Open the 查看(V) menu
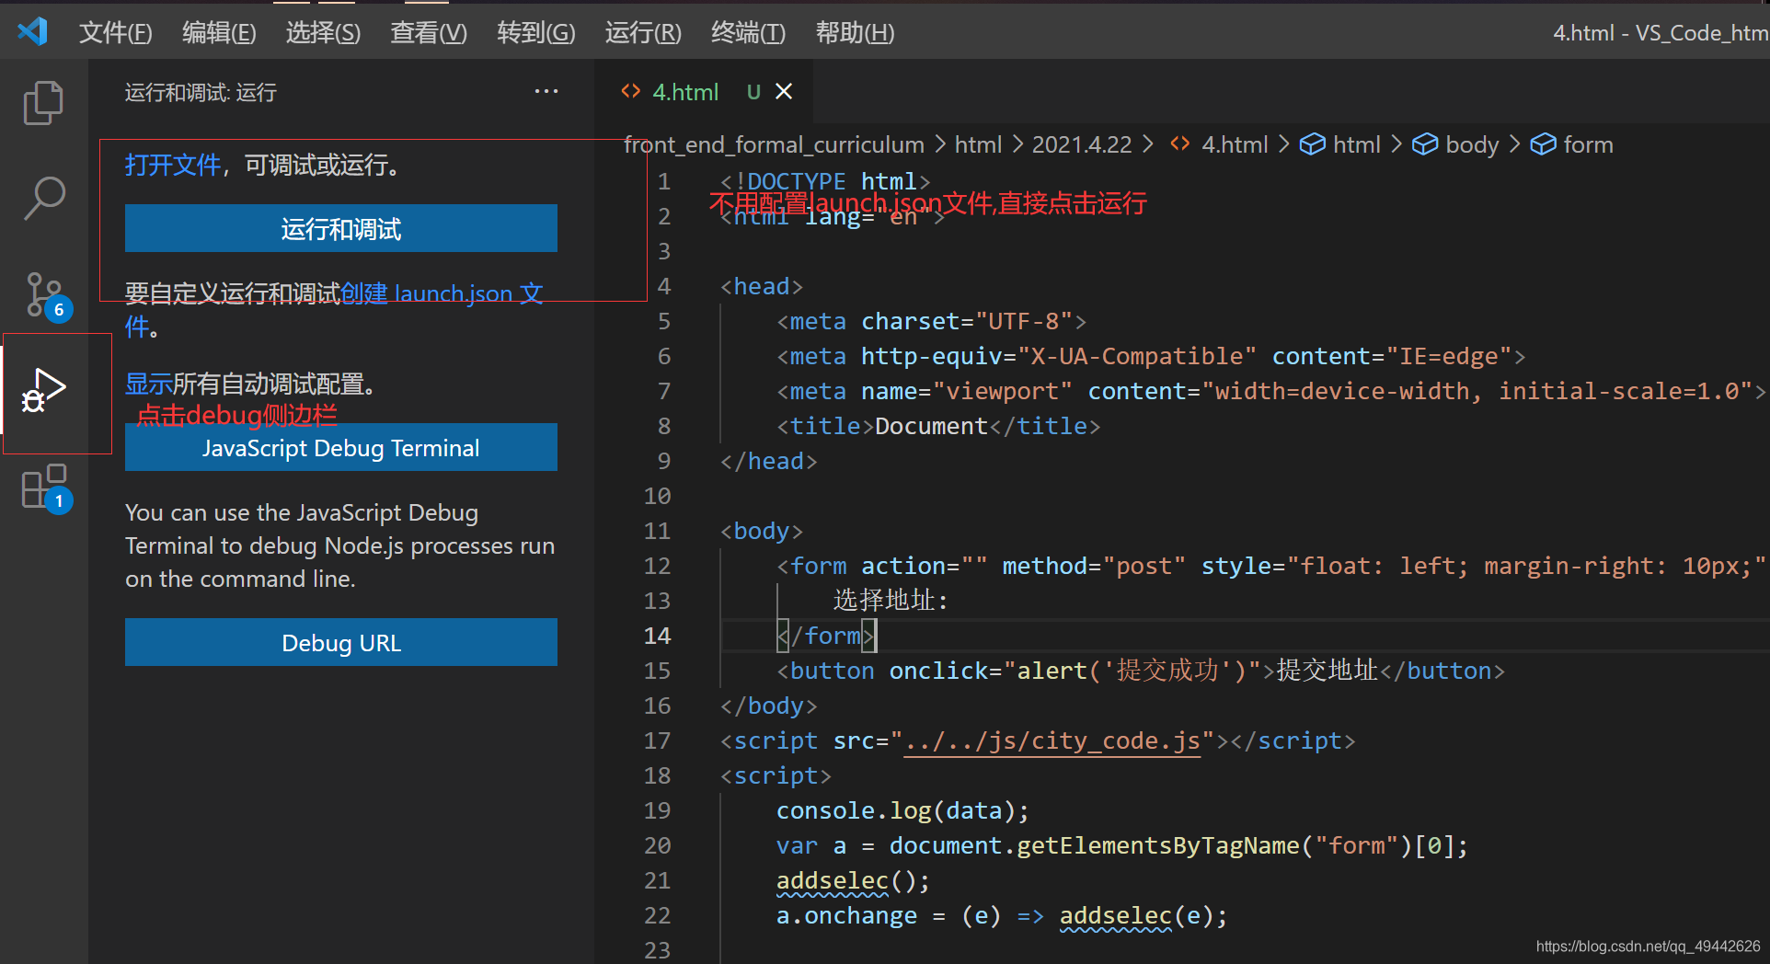1770x964 pixels. [429, 33]
